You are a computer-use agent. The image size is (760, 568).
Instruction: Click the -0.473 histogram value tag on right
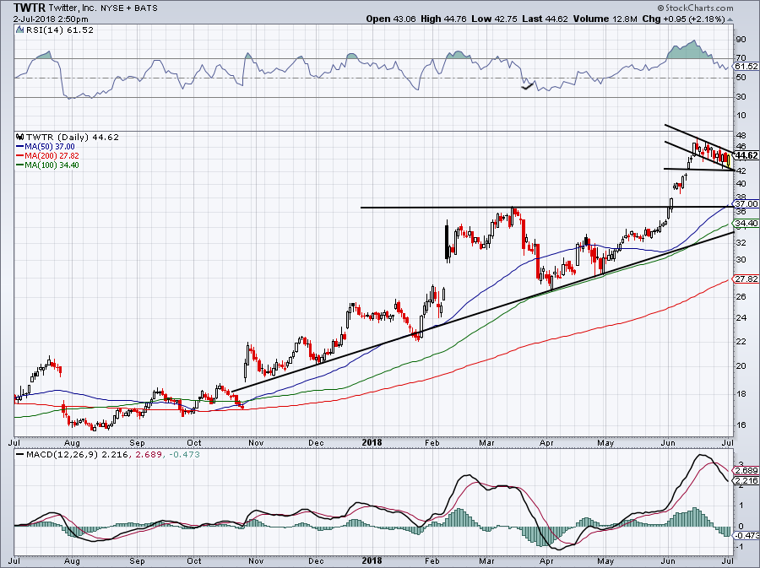pos(746,536)
